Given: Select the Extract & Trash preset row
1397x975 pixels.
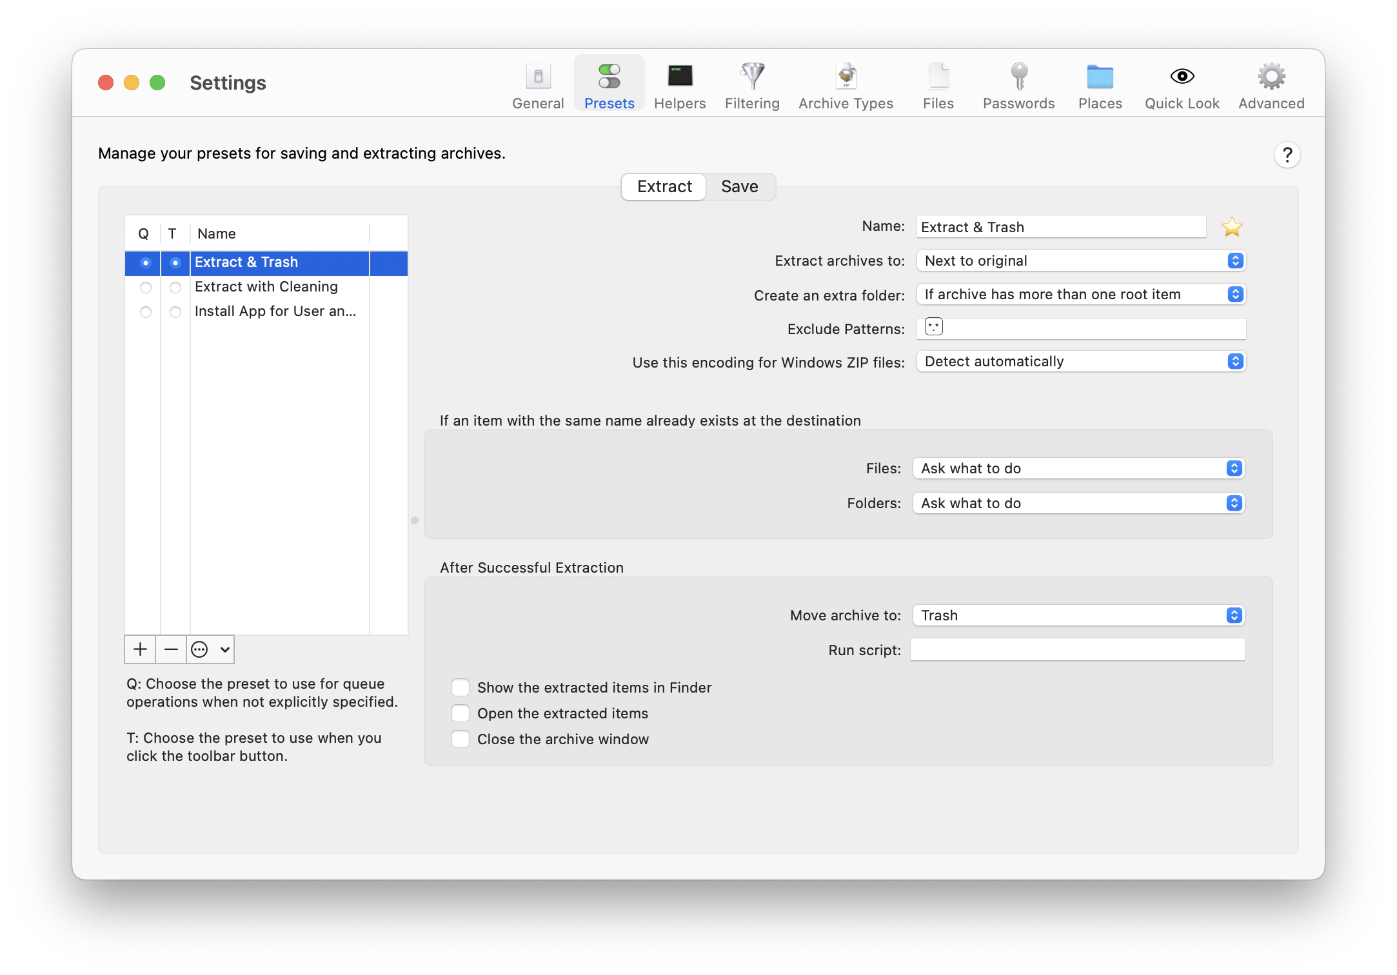Looking at the screenshot, I should [x=266, y=263].
